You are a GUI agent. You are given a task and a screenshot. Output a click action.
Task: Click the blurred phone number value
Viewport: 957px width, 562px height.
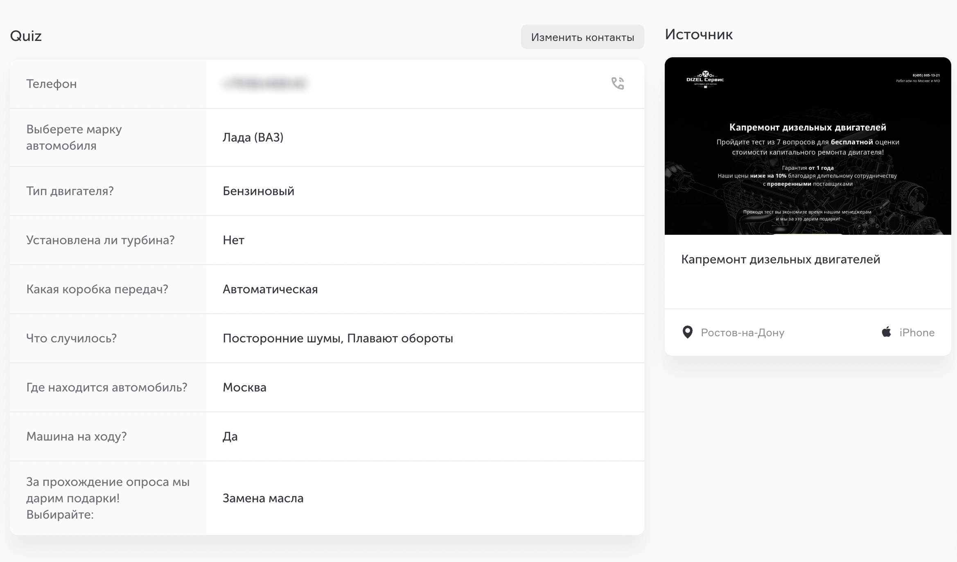265,83
